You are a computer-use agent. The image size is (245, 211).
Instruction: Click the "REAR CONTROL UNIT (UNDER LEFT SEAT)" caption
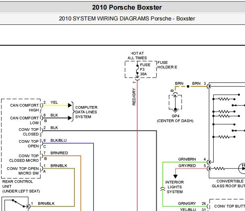pyautogui.click(x=21, y=187)
